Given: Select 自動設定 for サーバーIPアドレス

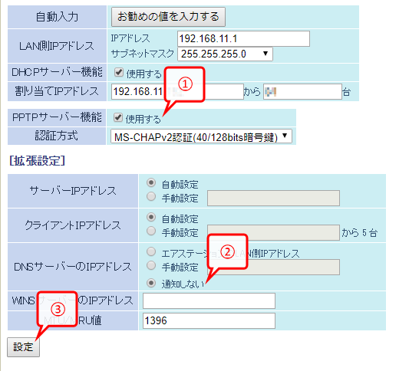Looking at the screenshot, I should (x=151, y=182).
